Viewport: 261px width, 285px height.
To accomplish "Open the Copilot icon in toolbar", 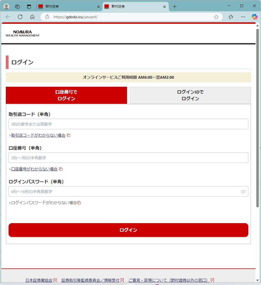I will [254, 17].
